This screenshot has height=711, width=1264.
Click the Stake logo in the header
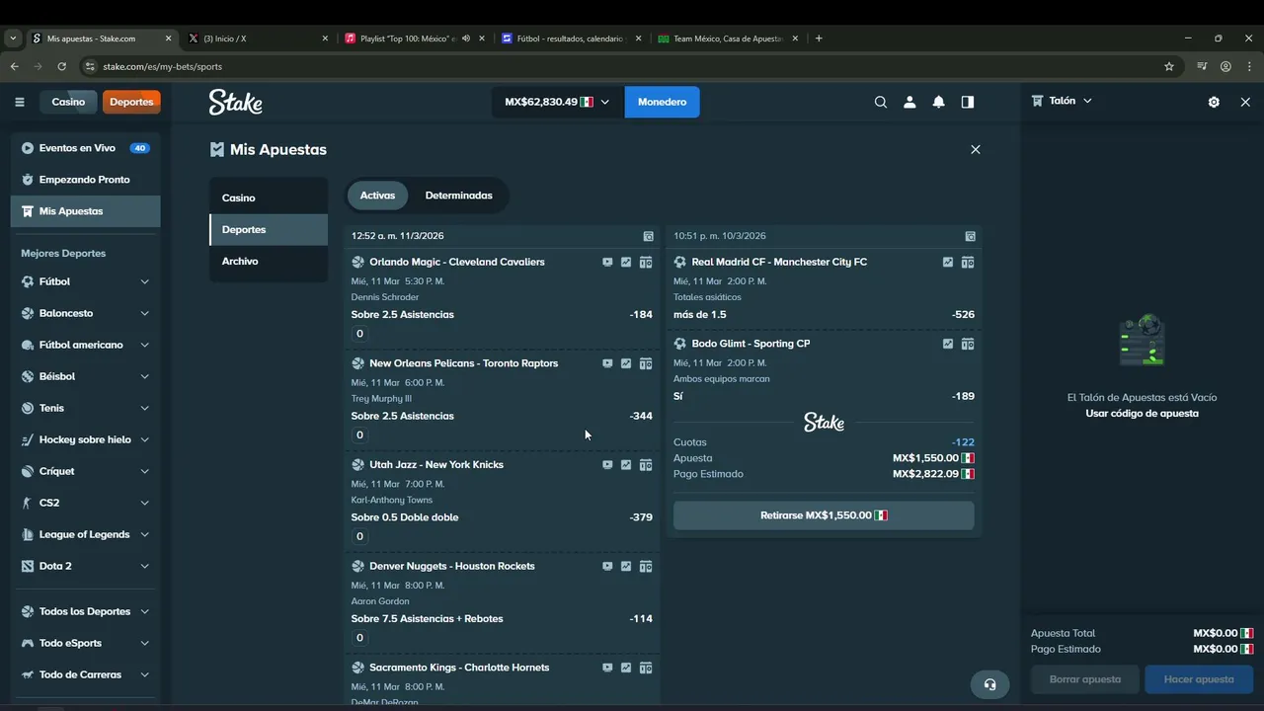[235, 102]
